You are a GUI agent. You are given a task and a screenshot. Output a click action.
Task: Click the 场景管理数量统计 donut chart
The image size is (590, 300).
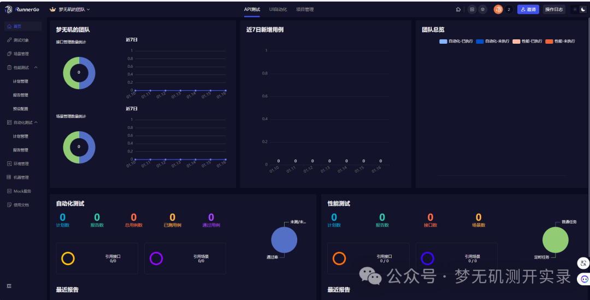(x=79, y=147)
